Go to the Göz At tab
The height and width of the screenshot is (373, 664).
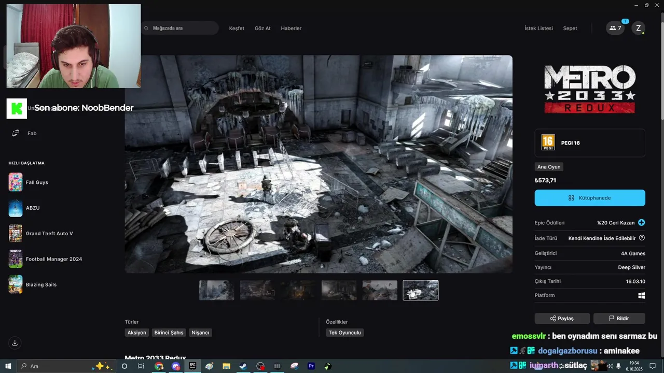point(262,28)
